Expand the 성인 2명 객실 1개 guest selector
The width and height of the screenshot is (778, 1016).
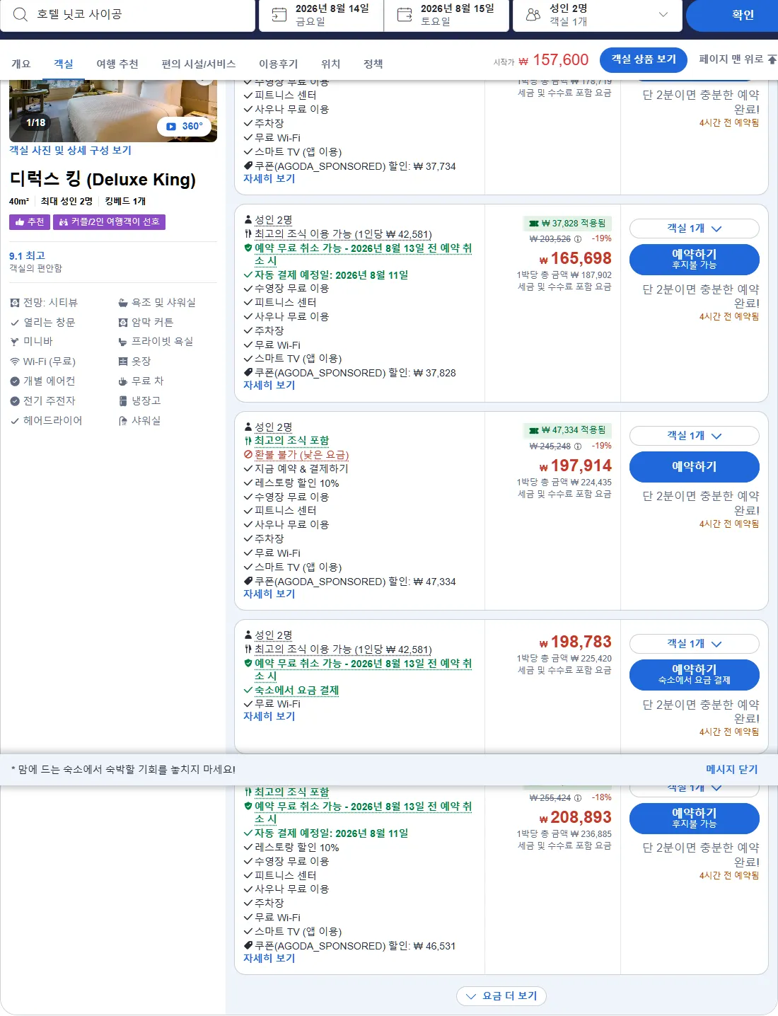pos(598,15)
